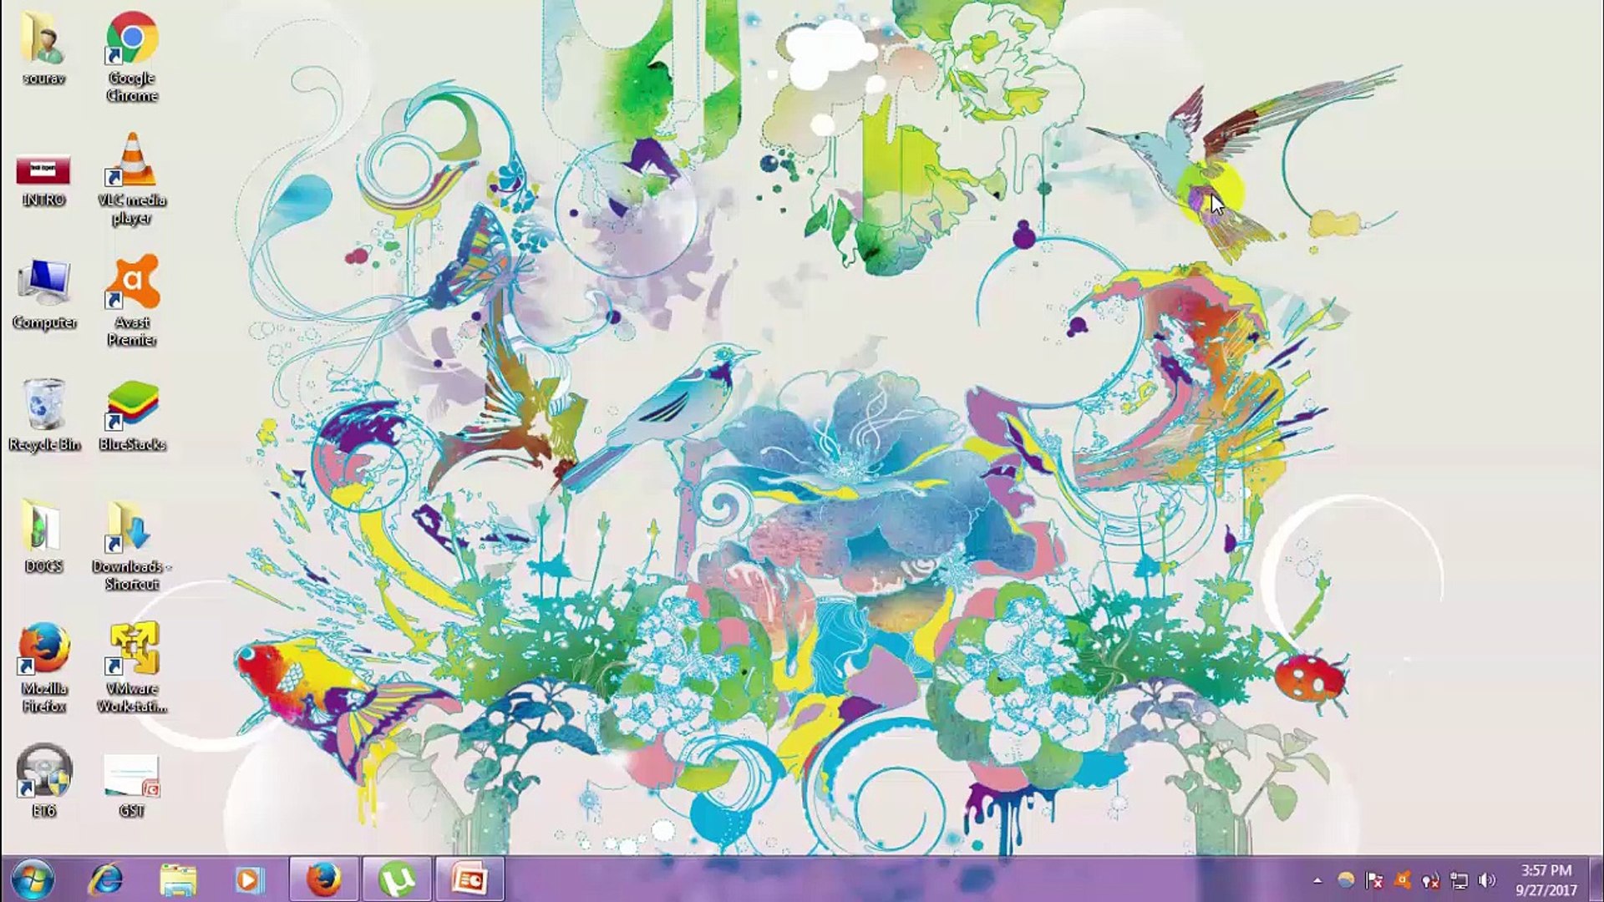Launch the Mozilla Firefox desktop shortcut
Screen dimensions: 1604x902
[x=43, y=668]
